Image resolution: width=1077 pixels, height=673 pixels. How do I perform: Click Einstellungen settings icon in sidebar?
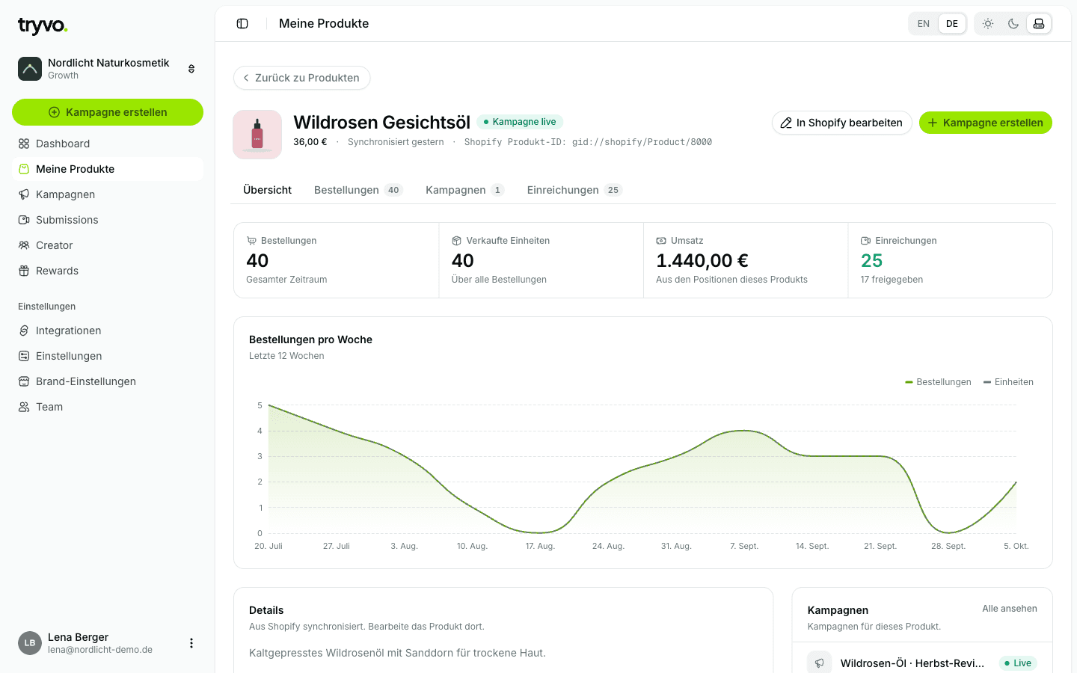pos(24,356)
